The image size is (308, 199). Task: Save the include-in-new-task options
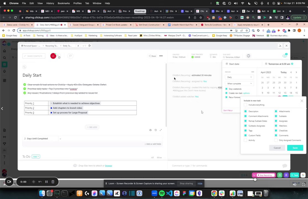point(295,148)
